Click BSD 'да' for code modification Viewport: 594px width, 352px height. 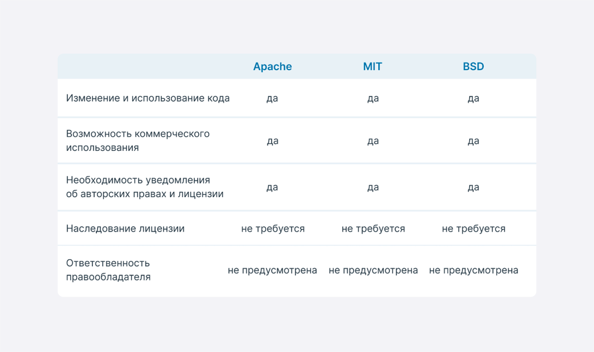[x=473, y=99]
